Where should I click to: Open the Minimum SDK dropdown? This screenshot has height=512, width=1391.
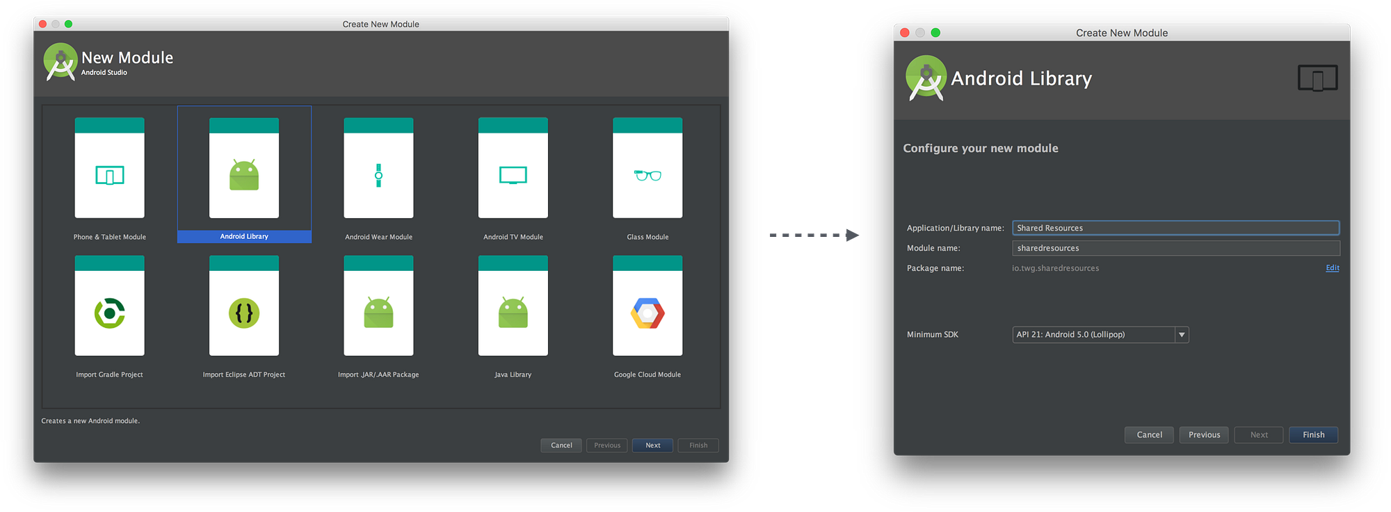(1100, 335)
